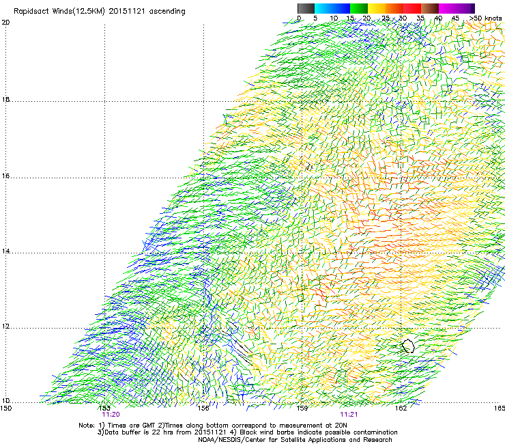
Task: Click the word "ascending" in the title
Action: [167, 12]
